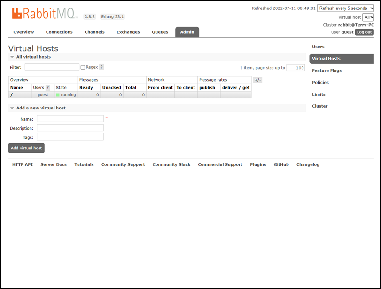Click the "running" state cell
Viewport: 381px width, 289px height.
[66, 95]
